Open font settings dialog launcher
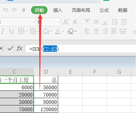Image resolution: width=137 pixels, height=113 pixels. [x=79, y=37]
